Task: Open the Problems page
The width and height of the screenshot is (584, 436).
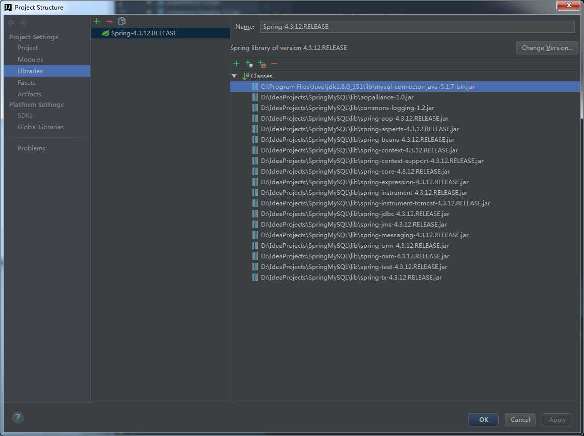Action: pyautogui.click(x=31, y=148)
